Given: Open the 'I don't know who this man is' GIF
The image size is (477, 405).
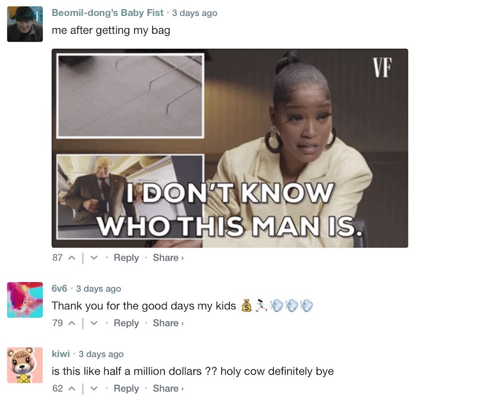Looking at the screenshot, I should [230, 148].
